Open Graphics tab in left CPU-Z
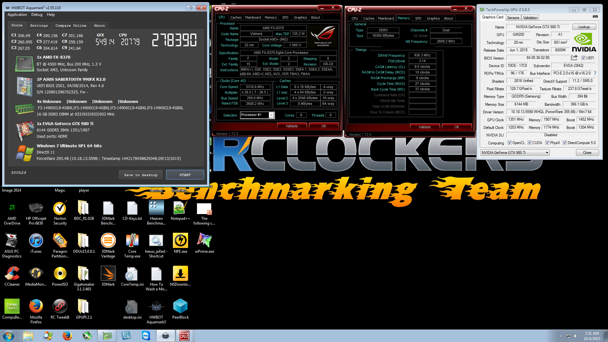Image resolution: width=608 pixels, height=342 pixels. point(300,17)
